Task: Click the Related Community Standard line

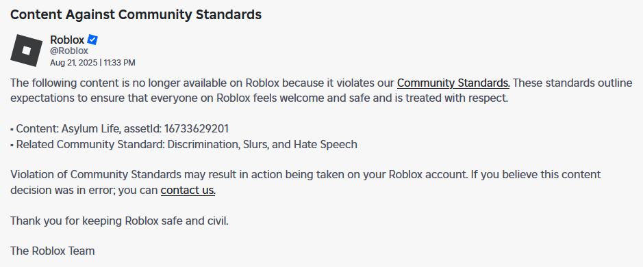Action: click(184, 144)
